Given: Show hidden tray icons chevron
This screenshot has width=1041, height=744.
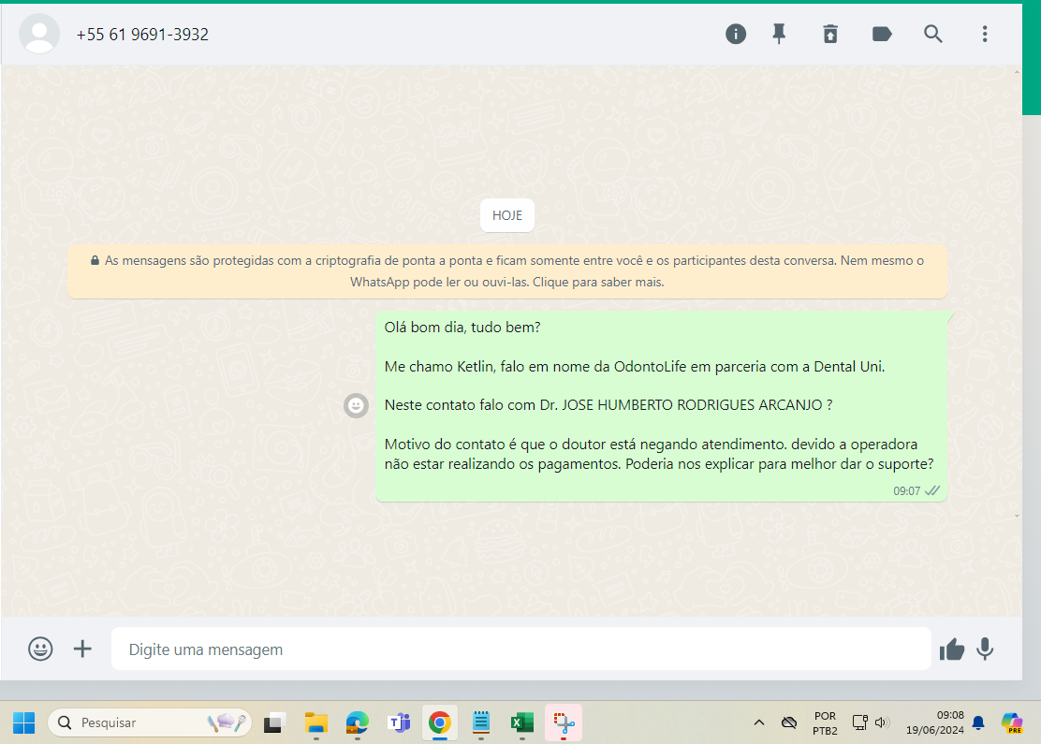Looking at the screenshot, I should pyautogui.click(x=759, y=722).
